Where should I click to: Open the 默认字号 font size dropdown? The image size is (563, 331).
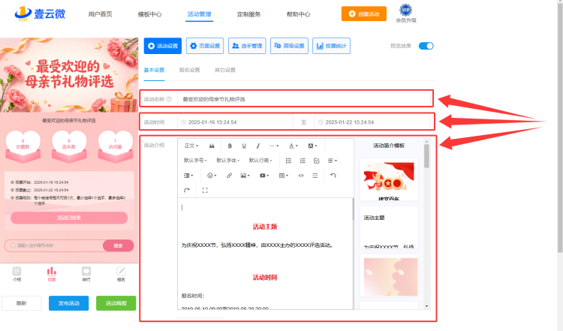tap(195, 161)
